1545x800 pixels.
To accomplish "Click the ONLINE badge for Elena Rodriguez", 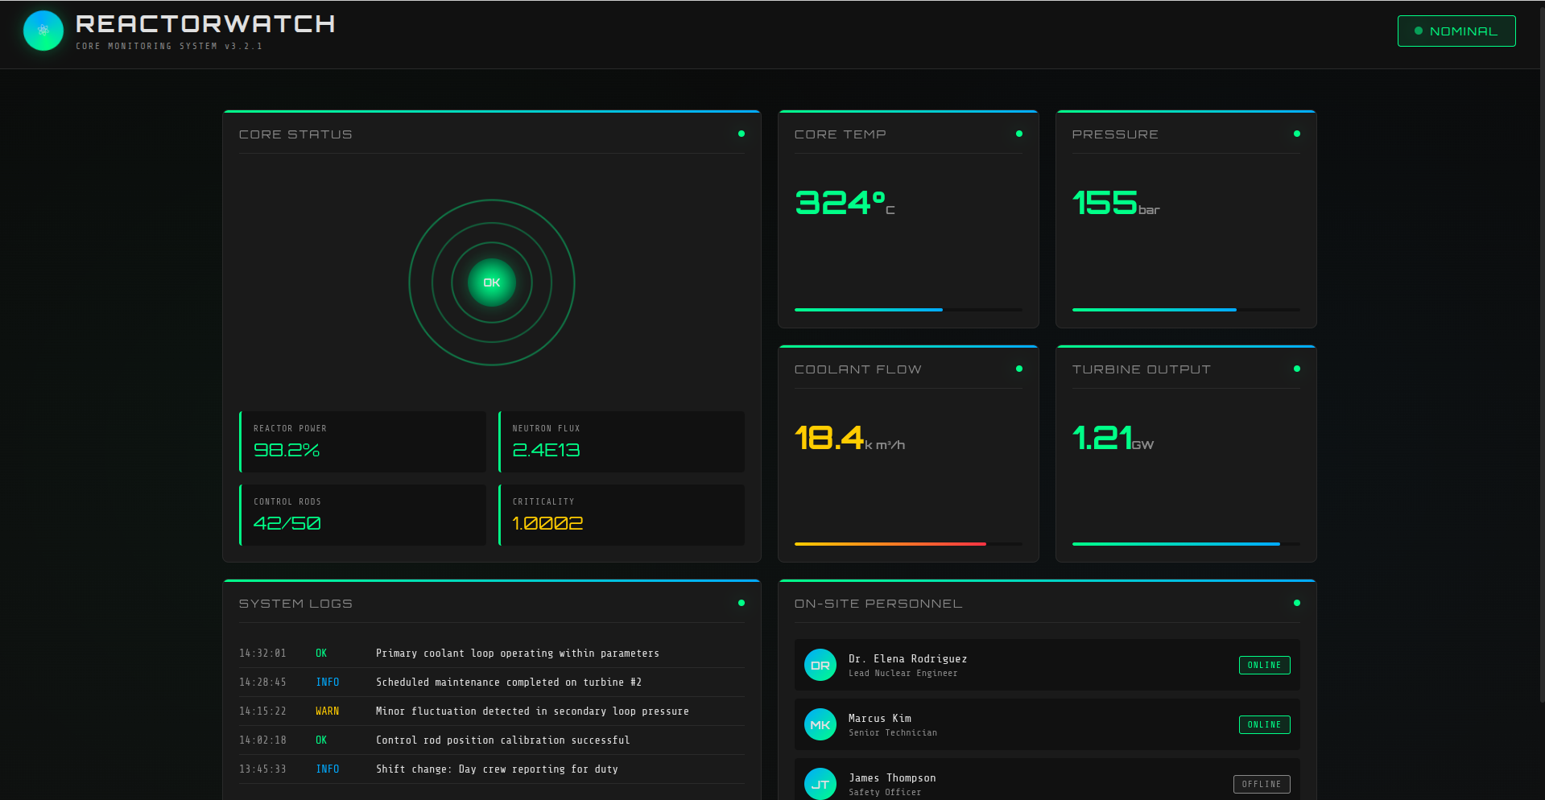I will [1264, 665].
